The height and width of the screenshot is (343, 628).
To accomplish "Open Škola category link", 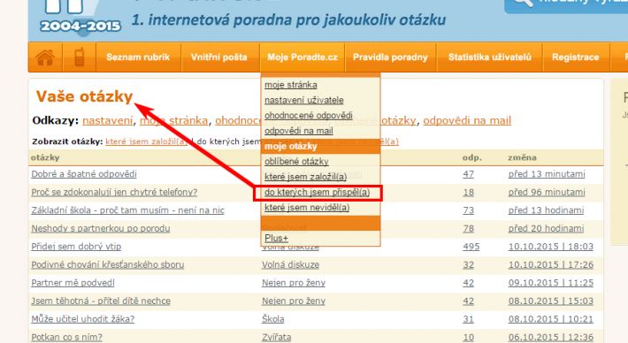I will [x=273, y=319].
